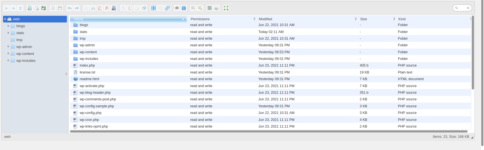Image resolution: width=484 pixels, height=150 pixels.
Task: Create a new folder from the toolbar
Action: click(x=30, y=8)
